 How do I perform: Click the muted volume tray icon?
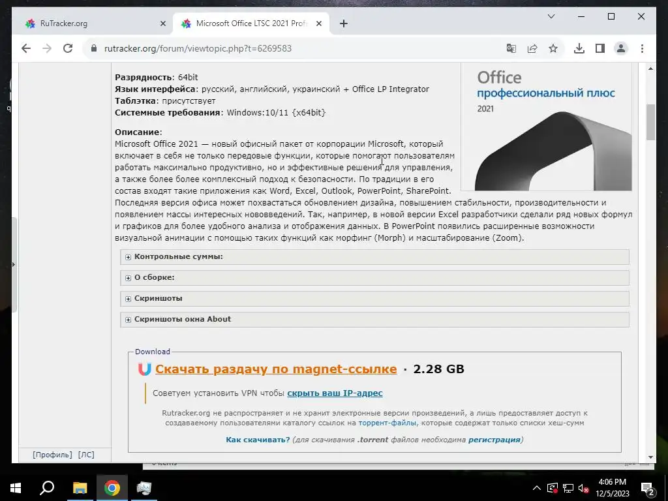coord(584,488)
